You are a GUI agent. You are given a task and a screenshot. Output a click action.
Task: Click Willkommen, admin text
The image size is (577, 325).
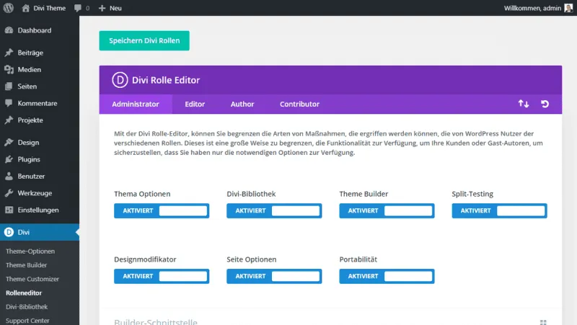point(532,8)
